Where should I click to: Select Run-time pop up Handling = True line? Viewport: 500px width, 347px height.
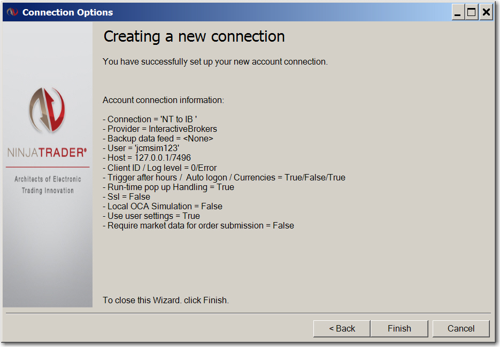click(168, 187)
